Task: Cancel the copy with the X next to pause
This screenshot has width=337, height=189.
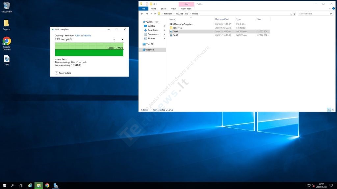Action: 122,39
